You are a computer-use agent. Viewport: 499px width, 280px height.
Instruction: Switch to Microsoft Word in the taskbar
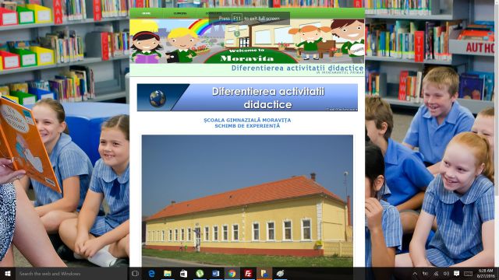[x=216, y=274]
